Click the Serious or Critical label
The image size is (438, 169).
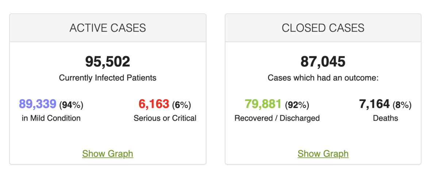coord(165,118)
